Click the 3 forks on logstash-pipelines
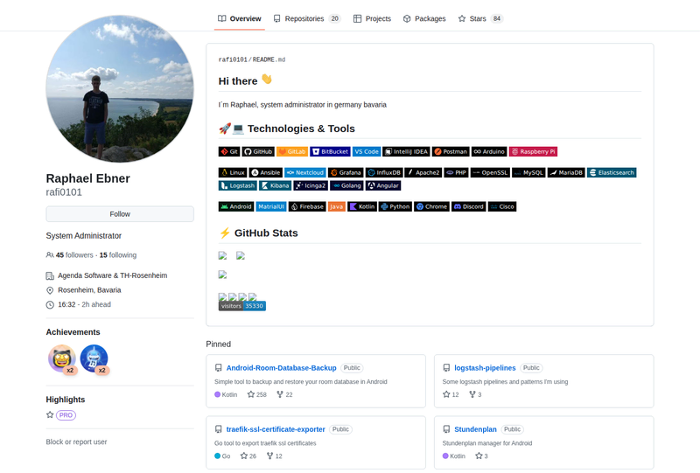The height and width of the screenshot is (473, 700). coord(475,394)
